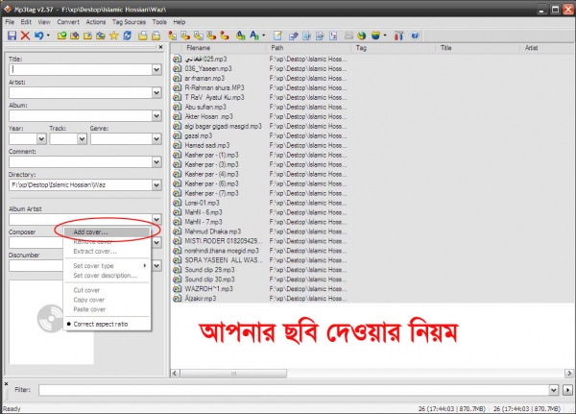Open the undo arrow's dropdown next to it
This screenshot has width=576, height=414.
(x=48, y=36)
